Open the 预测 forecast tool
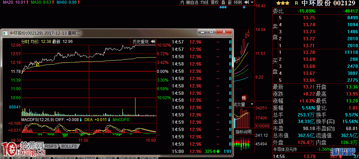The image size is (359, 159). 238,3
